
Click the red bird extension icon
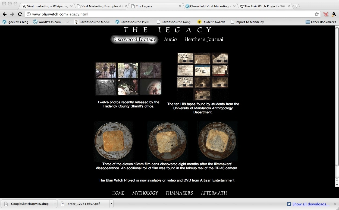pyautogui.click(x=326, y=14)
